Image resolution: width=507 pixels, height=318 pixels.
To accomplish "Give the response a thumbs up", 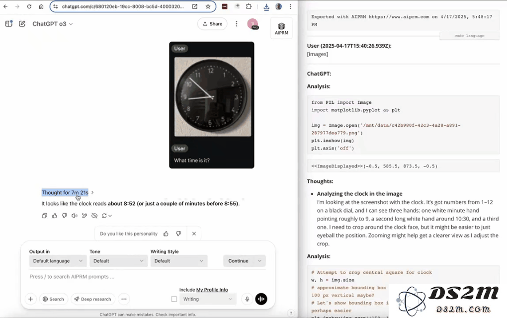I will [55, 216].
